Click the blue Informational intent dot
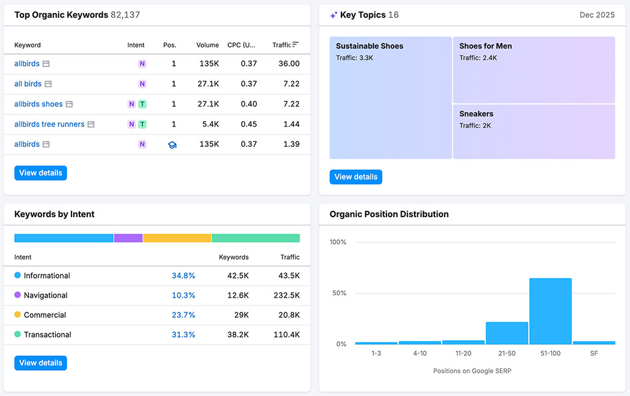 (18, 275)
